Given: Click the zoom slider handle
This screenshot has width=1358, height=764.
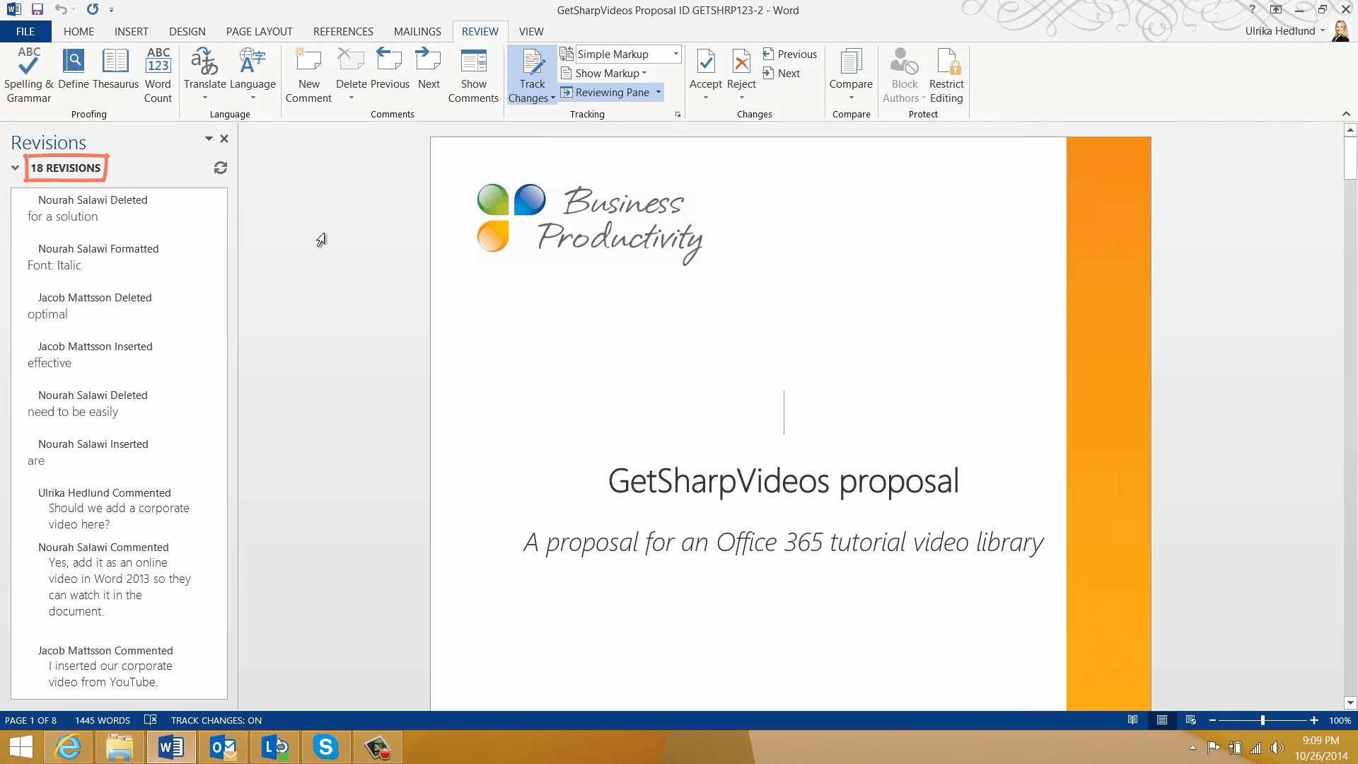Looking at the screenshot, I should point(1263,720).
